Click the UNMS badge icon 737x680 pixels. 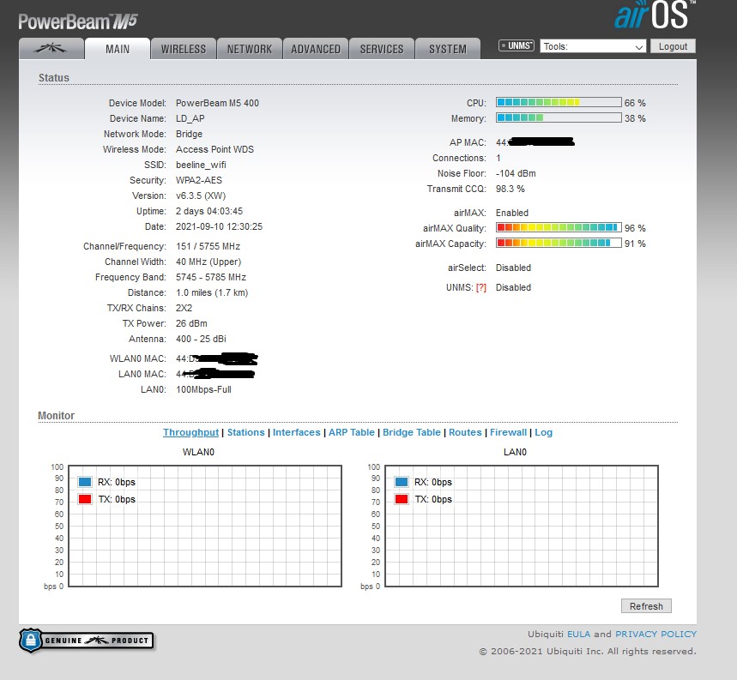pyautogui.click(x=517, y=45)
